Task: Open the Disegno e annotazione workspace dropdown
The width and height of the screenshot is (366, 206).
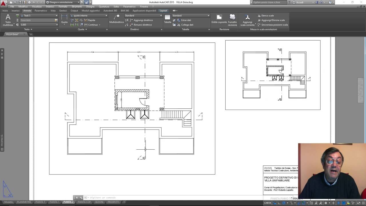Action: [x=62, y=2]
